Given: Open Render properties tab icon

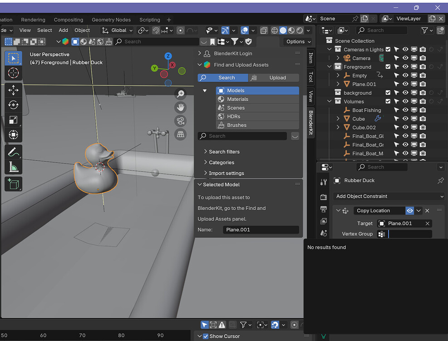Looking at the screenshot, I should (324, 197).
